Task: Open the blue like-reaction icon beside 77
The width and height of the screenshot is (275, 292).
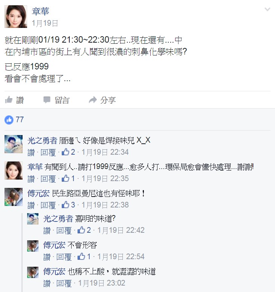Action: 9,120
